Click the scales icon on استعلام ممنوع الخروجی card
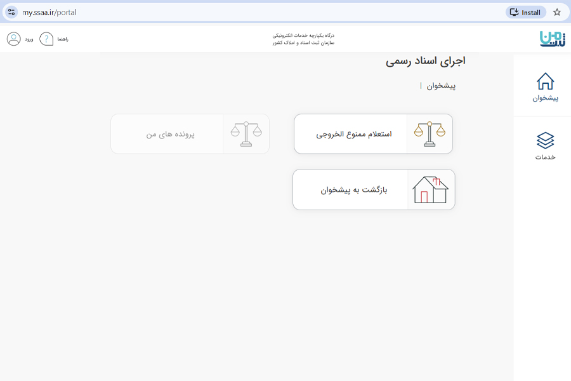The width and height of the screenshot is (571, 381). pyautogui.click(x=431, y=133)
